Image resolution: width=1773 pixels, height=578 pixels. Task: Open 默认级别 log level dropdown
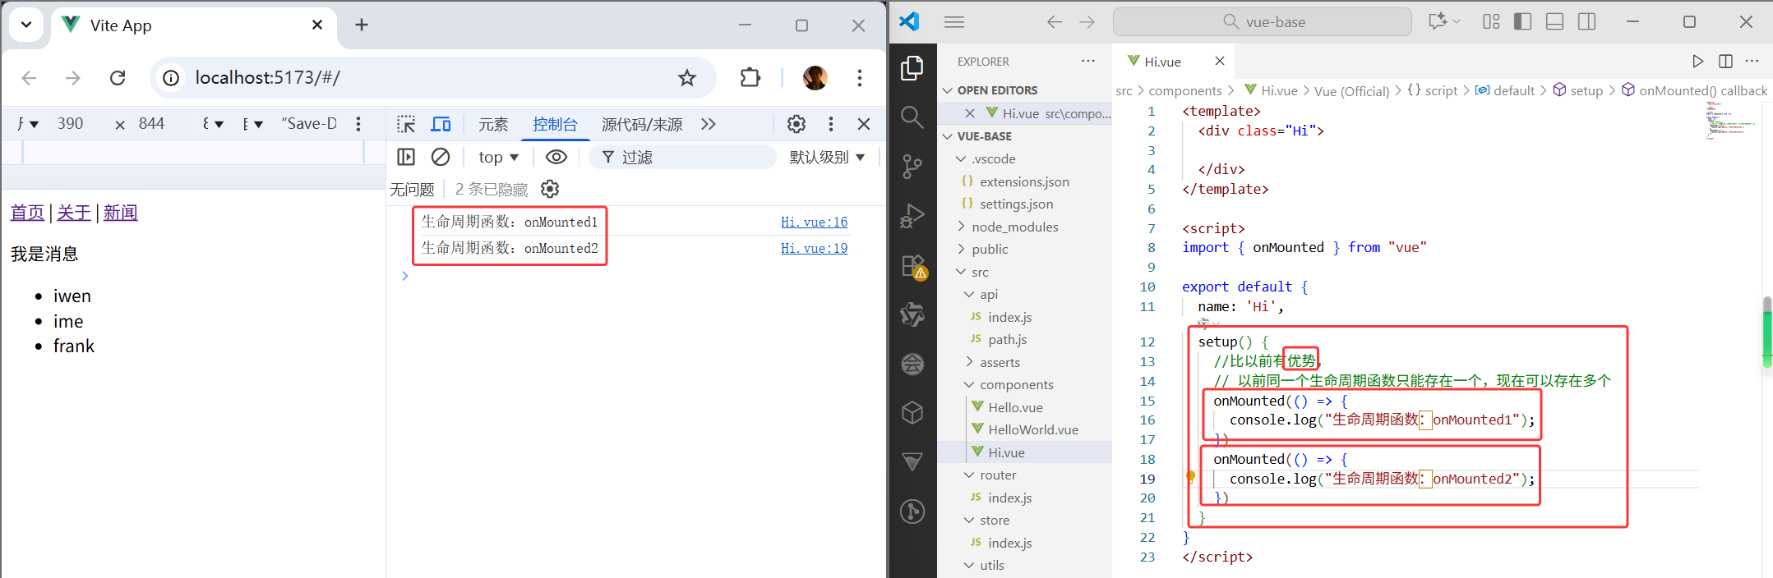[827, 157]
